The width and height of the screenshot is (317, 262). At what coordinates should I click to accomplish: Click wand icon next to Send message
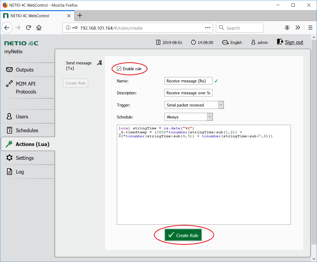[99, 63]
